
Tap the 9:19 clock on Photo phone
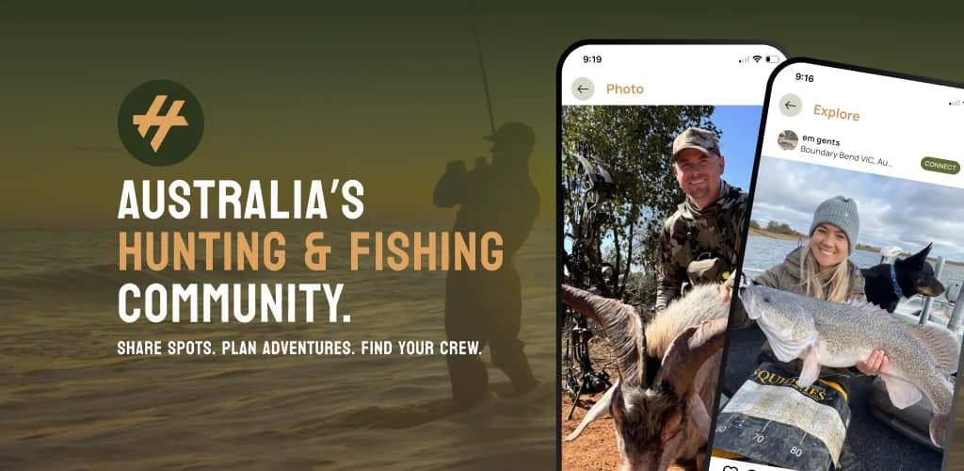pyautogui.click(x=592, y=59)
